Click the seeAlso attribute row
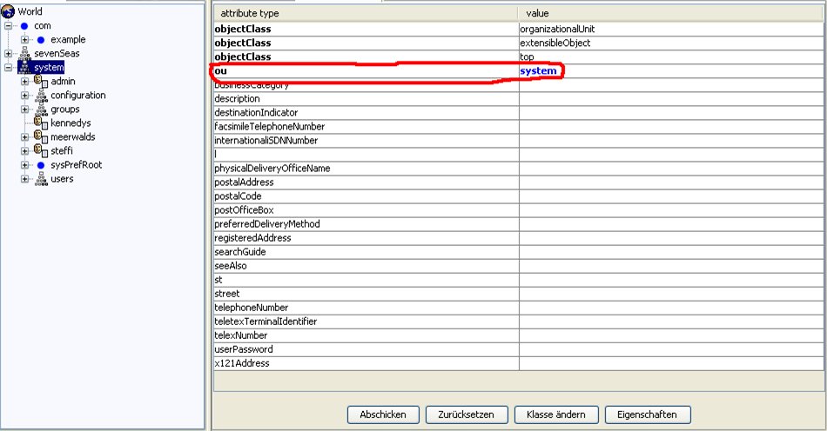 click(519, 266)
